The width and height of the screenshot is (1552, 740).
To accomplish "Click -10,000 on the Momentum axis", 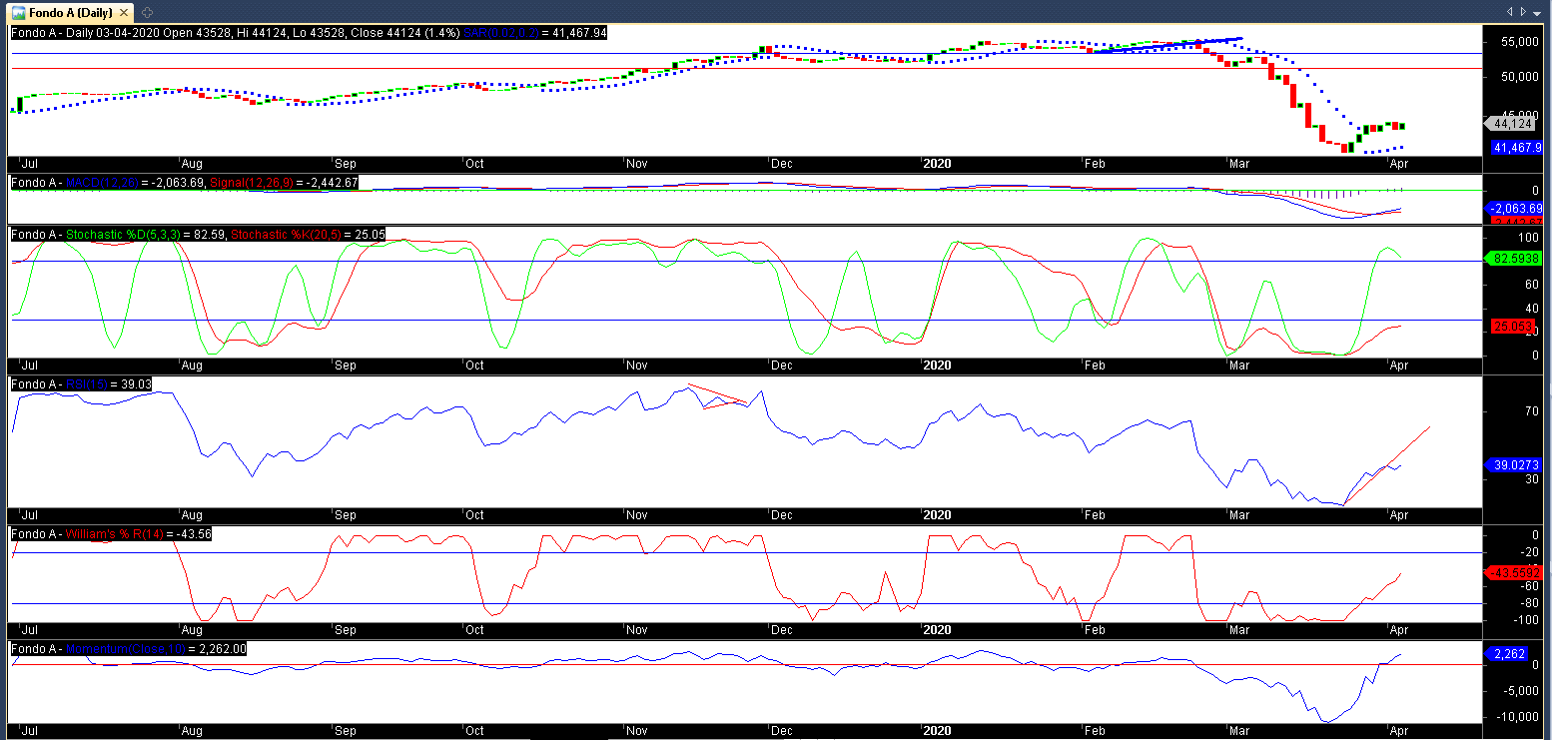I will point(1519,717).
